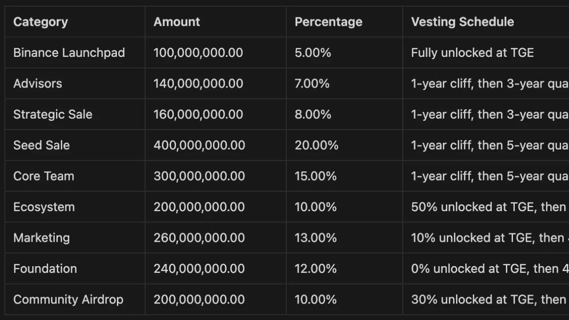Select the 140,000,000.00 amount cell
The image size is (569, 320).
(x=198, y=84)
